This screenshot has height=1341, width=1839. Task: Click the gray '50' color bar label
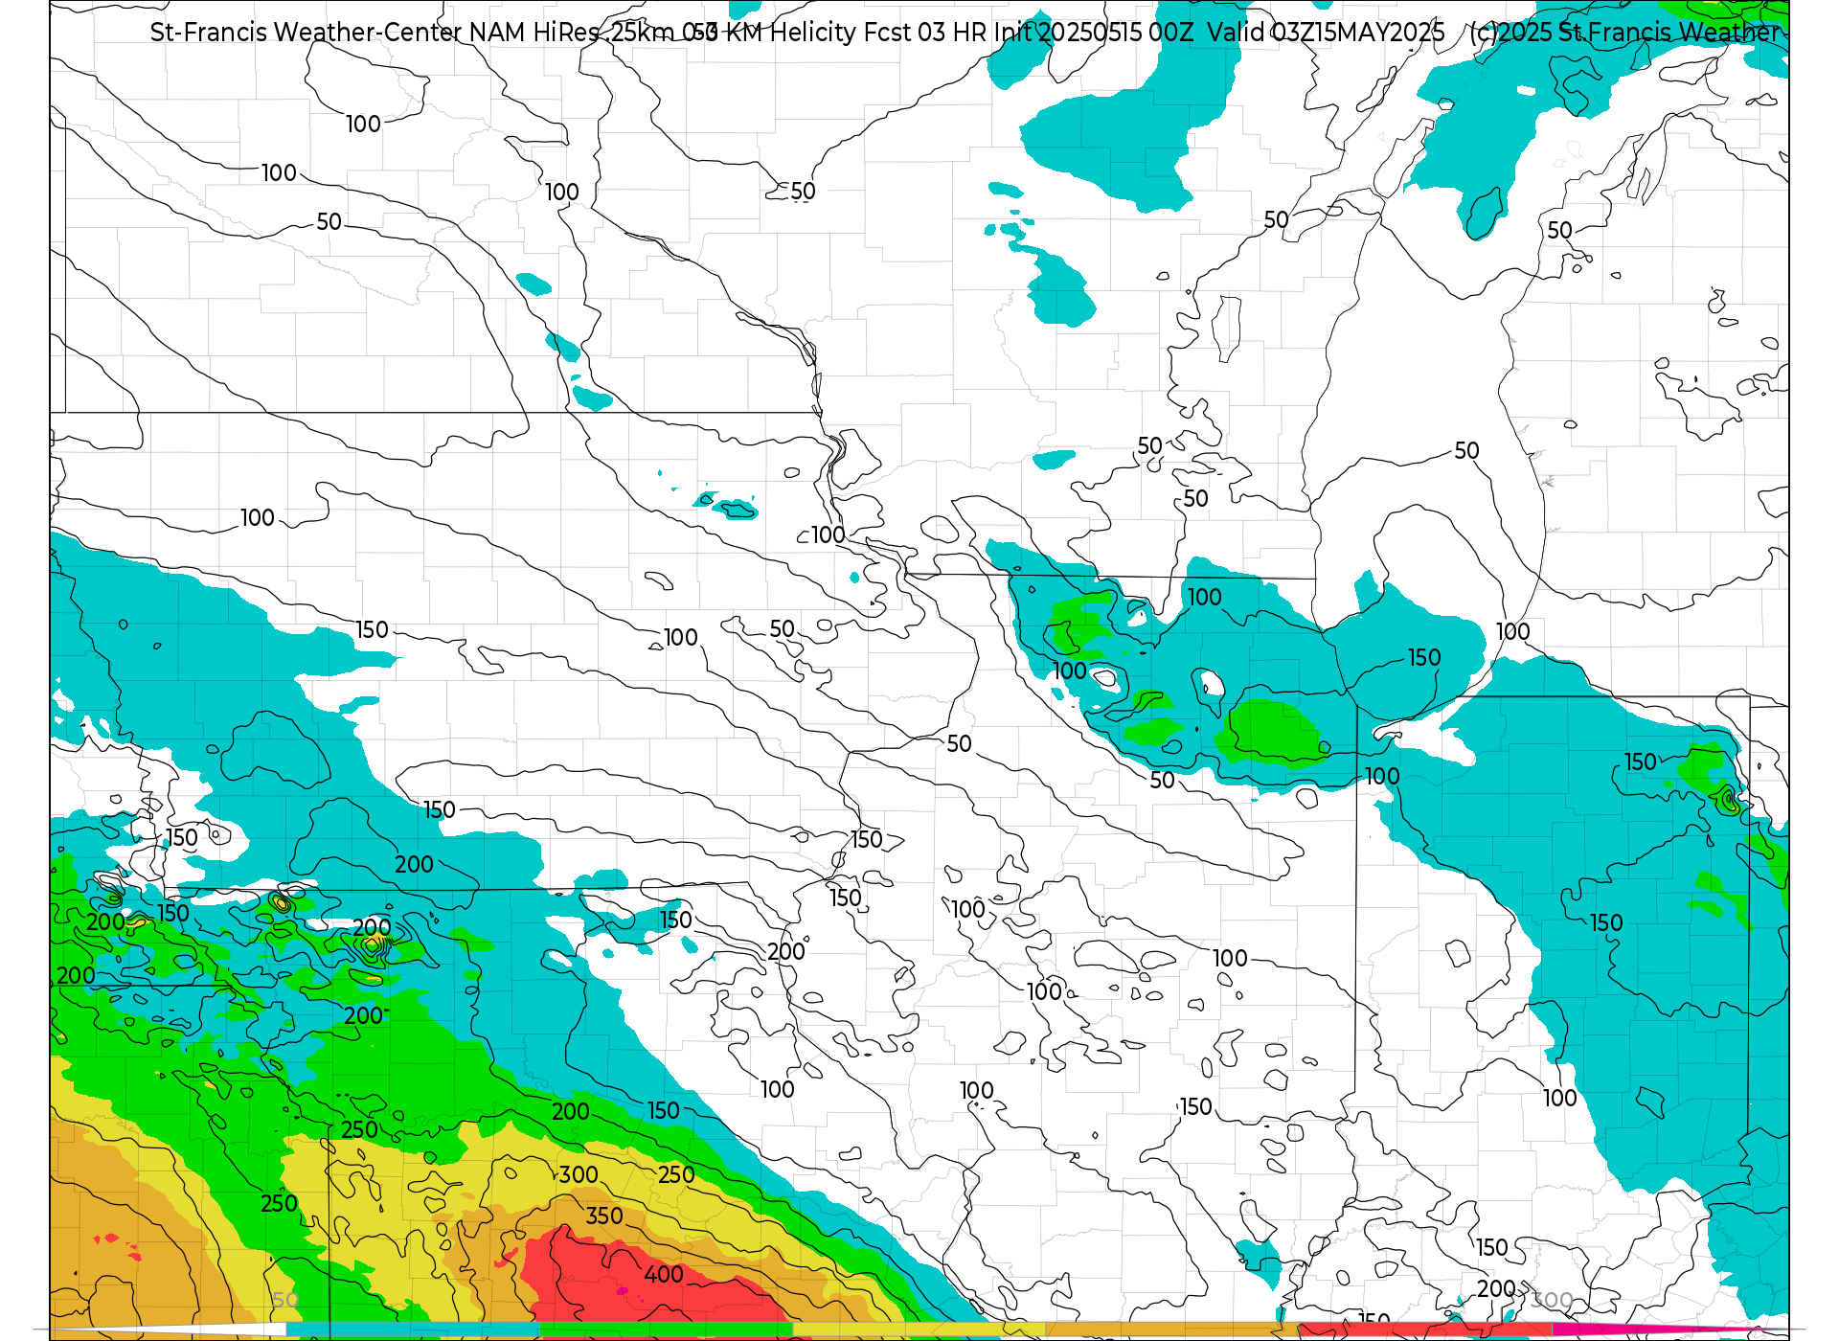[x=285, y=1300]
